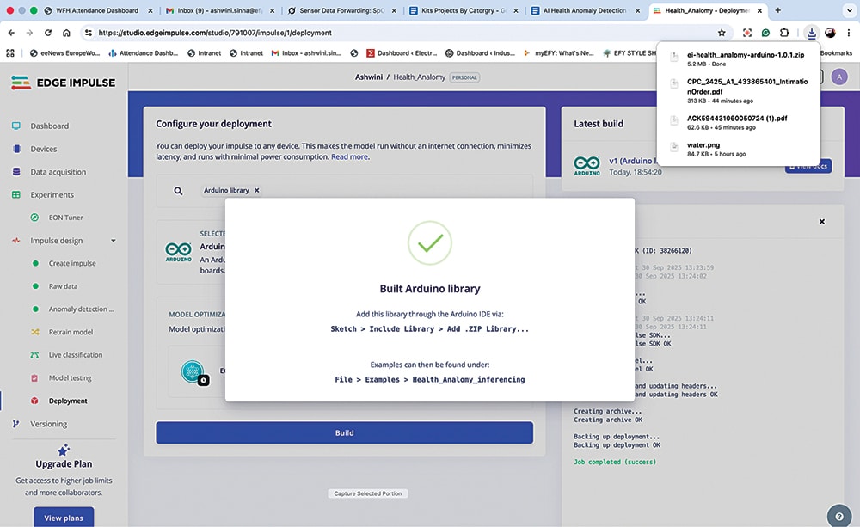860x527 pixels.
Task: Collapse the Impulse design section
Action: (113, 240)
